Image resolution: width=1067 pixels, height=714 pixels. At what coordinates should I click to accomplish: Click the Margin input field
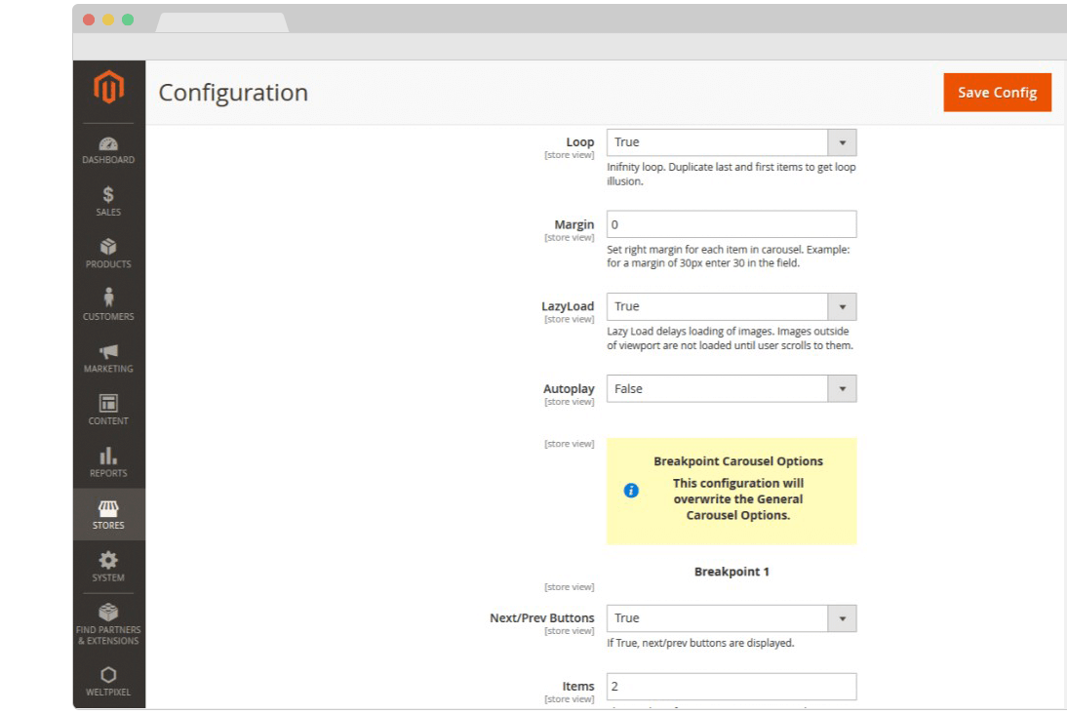coord(731,224)
